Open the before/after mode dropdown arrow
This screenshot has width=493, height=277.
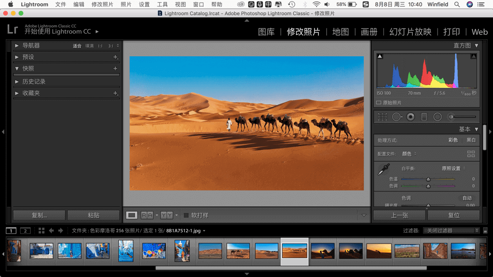tap(176, 215)
